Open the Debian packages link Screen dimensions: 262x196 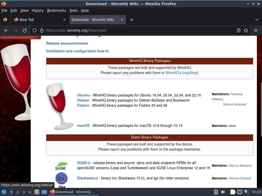click(x=83, y=100)
